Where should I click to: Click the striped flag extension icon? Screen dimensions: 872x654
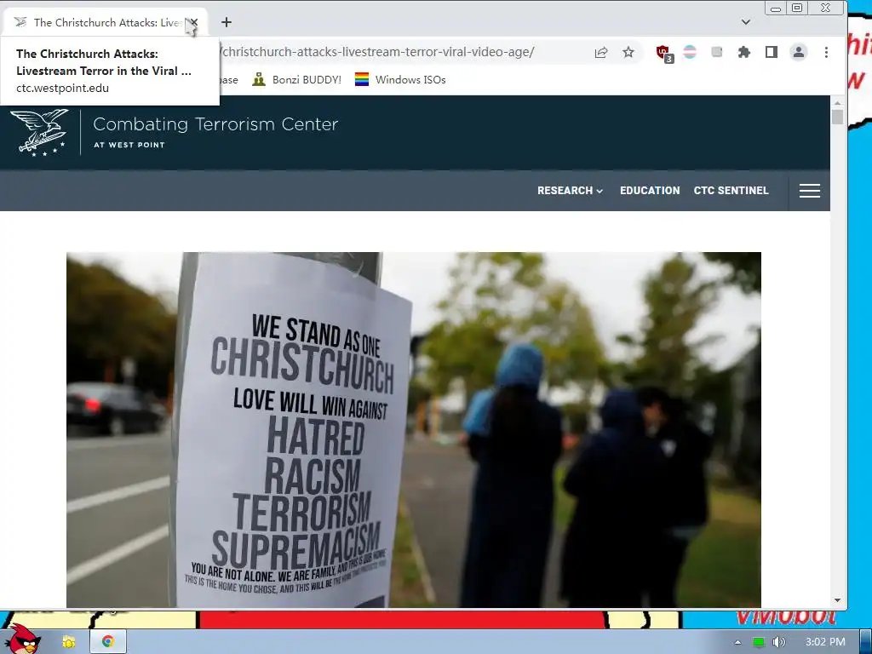point(690,52)
